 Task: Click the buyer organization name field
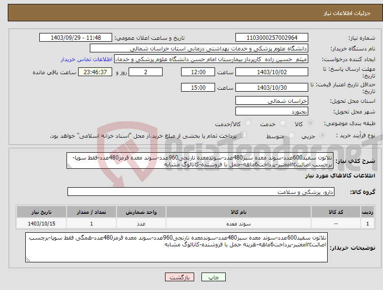point(199,48)
